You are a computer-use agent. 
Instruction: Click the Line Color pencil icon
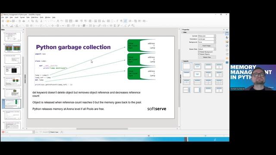pyautogui.click(x=12, y=26)
